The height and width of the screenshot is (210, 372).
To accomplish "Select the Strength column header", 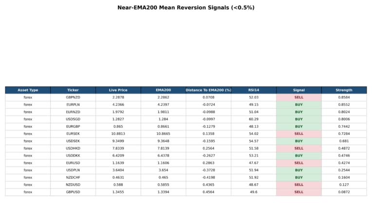I will 344,90.
